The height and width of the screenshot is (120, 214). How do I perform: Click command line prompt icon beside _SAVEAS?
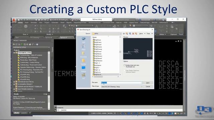point(58,110)
